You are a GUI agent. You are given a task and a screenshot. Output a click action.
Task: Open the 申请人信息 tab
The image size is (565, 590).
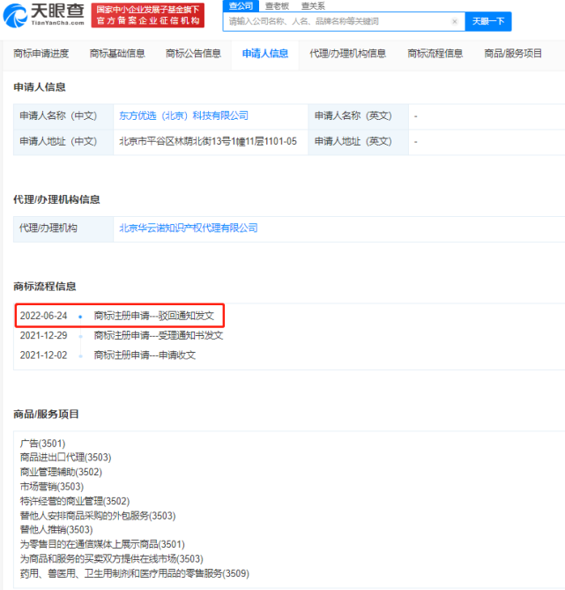[x=265, y=54]
